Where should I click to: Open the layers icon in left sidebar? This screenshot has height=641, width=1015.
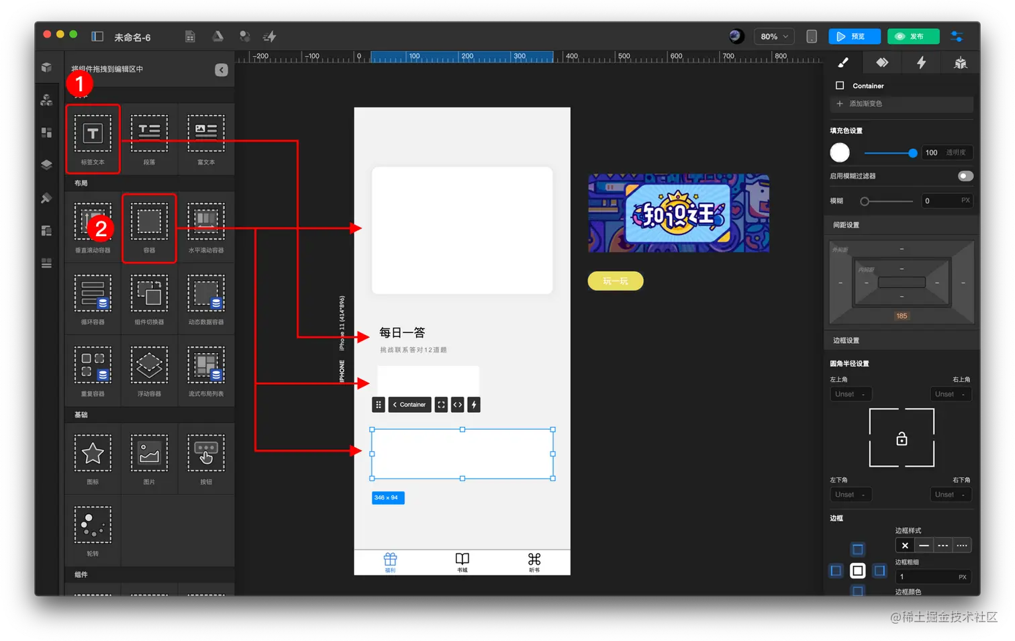pos(46,164)
